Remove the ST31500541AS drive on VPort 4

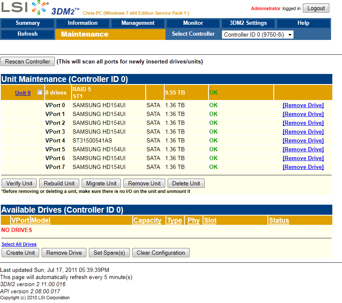pos(303,141)
